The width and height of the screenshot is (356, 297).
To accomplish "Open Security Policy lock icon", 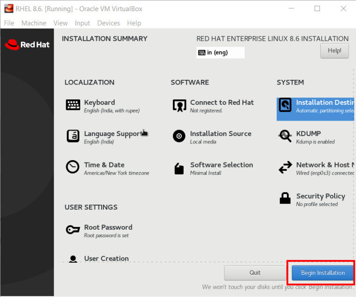I will click(285, 199).
